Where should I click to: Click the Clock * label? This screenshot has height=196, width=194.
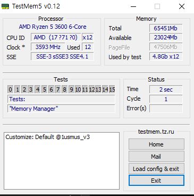click(16, 47)
